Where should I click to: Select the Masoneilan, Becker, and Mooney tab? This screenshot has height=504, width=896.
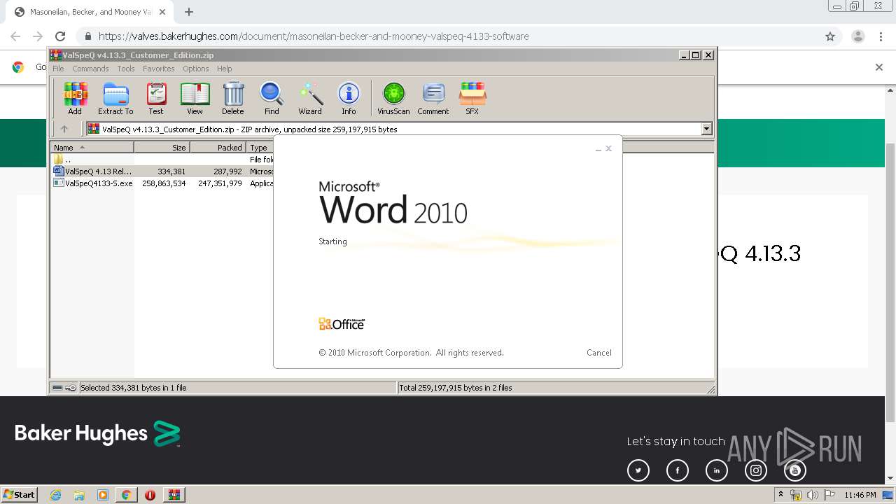90,12
